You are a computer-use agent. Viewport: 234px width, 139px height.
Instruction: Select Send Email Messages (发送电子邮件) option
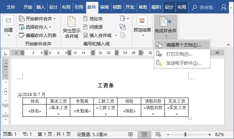tap(182, 63)
